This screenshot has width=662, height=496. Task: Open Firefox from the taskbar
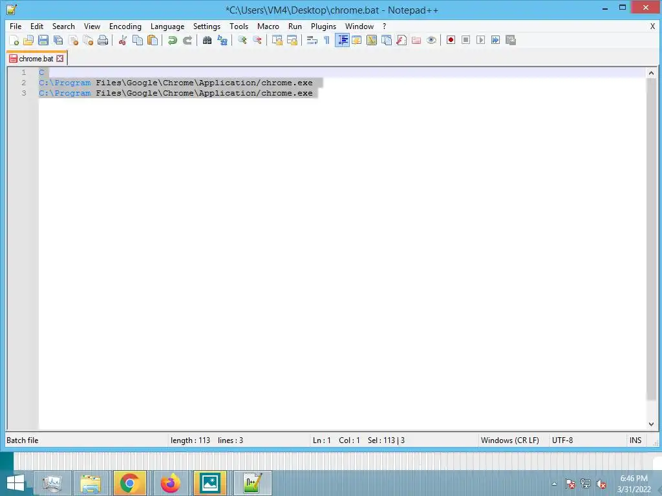click(170, 483)
